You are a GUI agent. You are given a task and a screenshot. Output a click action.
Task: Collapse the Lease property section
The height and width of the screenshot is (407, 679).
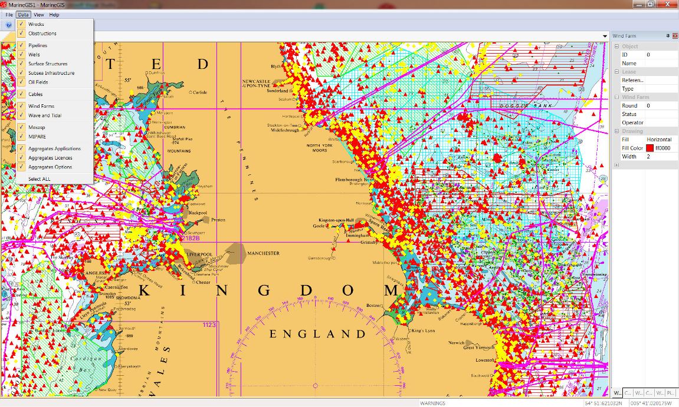point(616,72)
